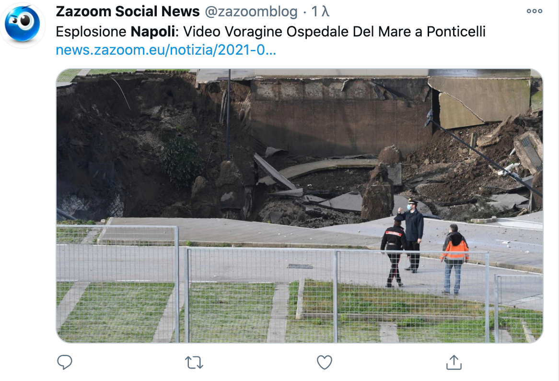Open the tweet timestamp '1 λ'
Viewport: 559px width, 381px height.
[x=320, y=12]
